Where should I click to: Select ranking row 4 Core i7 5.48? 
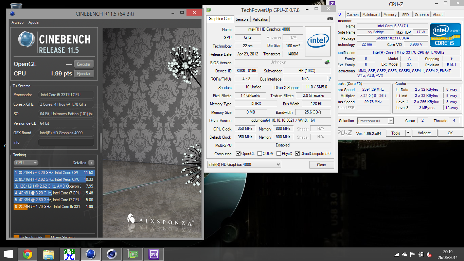54,193
